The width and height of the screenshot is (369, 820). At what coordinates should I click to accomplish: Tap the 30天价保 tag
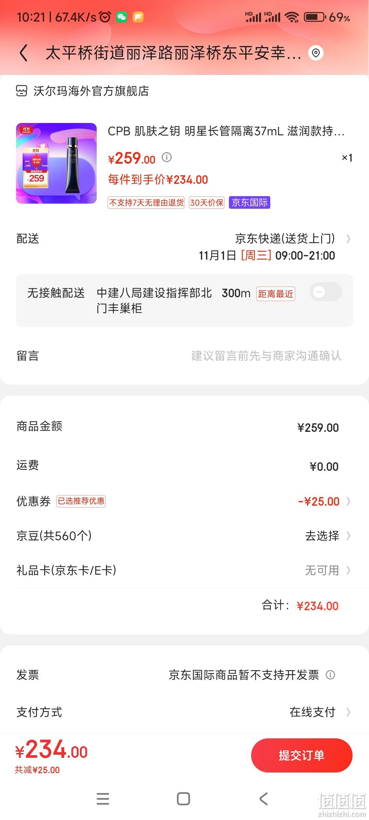207,203
